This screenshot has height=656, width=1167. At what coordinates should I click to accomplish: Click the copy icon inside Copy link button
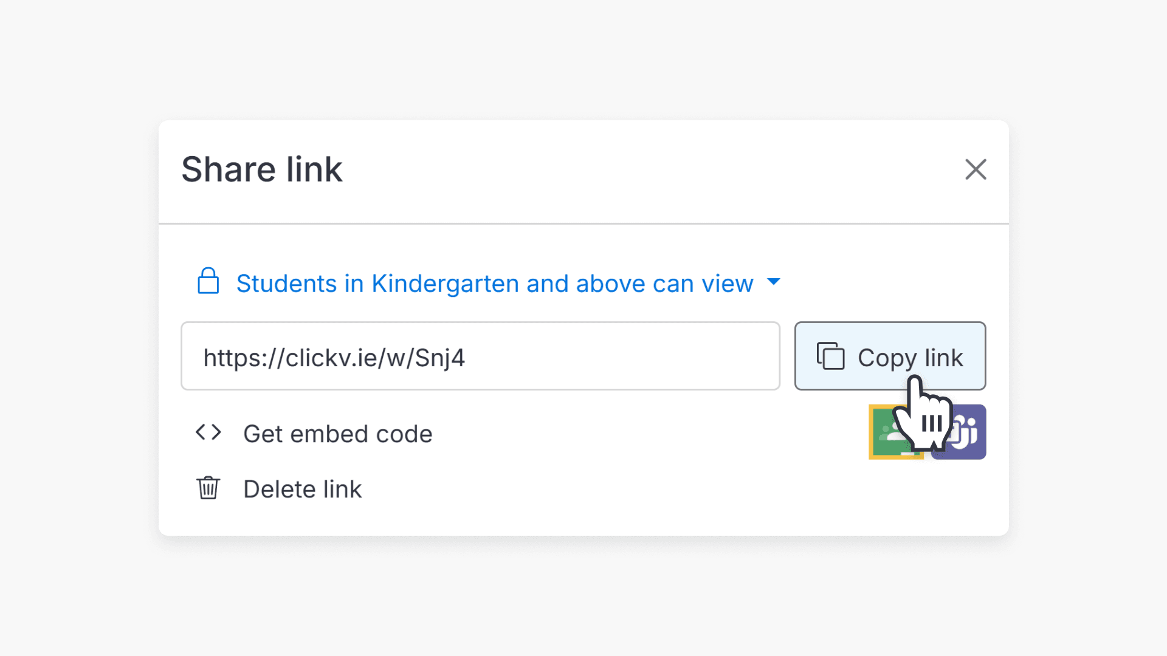[x=831, y=357]
